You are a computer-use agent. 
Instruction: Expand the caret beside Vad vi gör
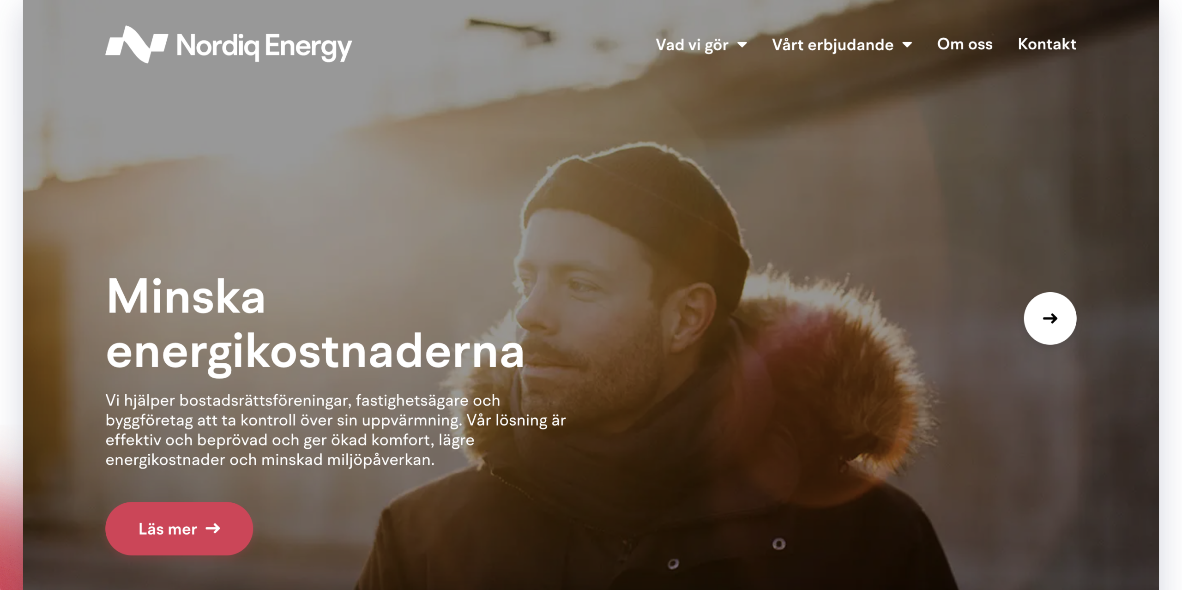pyautogui.click(x=742, y=45)
